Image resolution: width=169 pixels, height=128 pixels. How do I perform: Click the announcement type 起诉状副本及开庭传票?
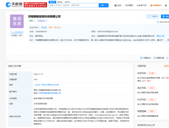point(43,98)
